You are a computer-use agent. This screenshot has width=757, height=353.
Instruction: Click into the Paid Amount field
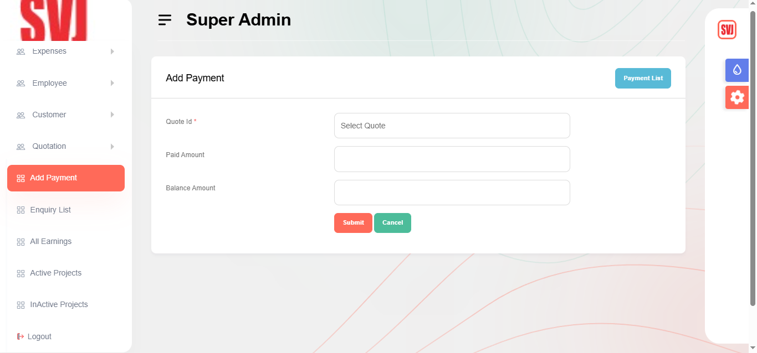[x=452, y=159]
